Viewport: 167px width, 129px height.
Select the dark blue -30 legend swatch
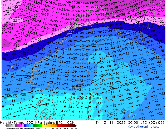coord(25,126)
